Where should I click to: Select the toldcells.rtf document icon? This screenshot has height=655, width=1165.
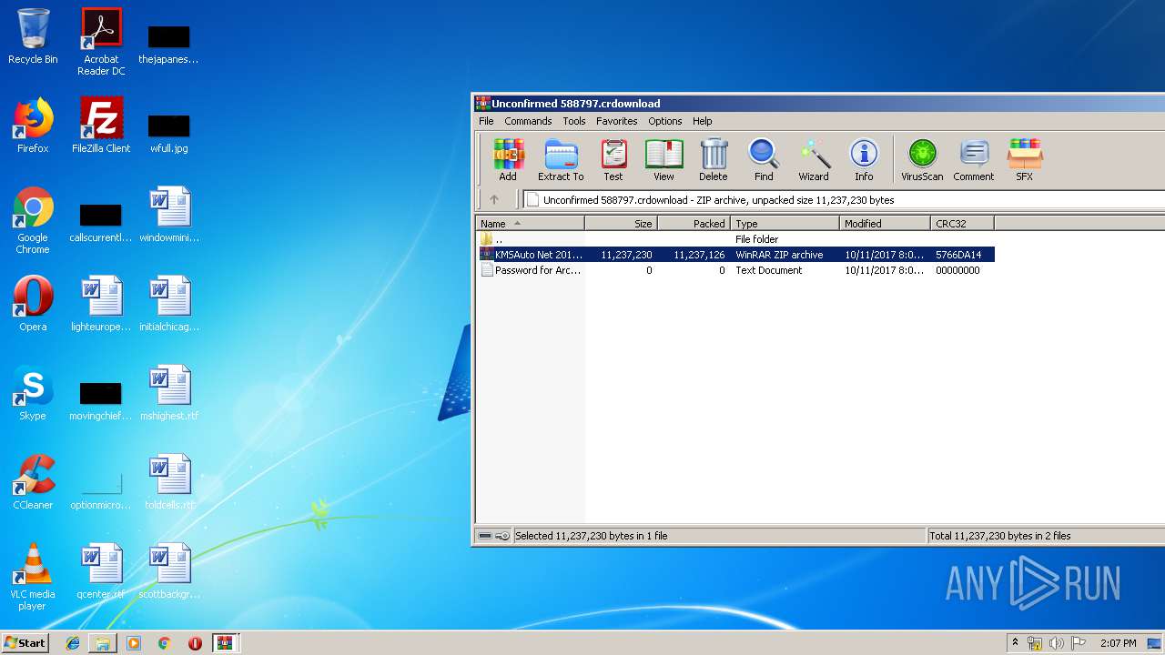tap(169, 482)
